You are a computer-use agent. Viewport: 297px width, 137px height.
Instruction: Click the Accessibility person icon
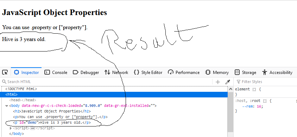tap(265, 72)
